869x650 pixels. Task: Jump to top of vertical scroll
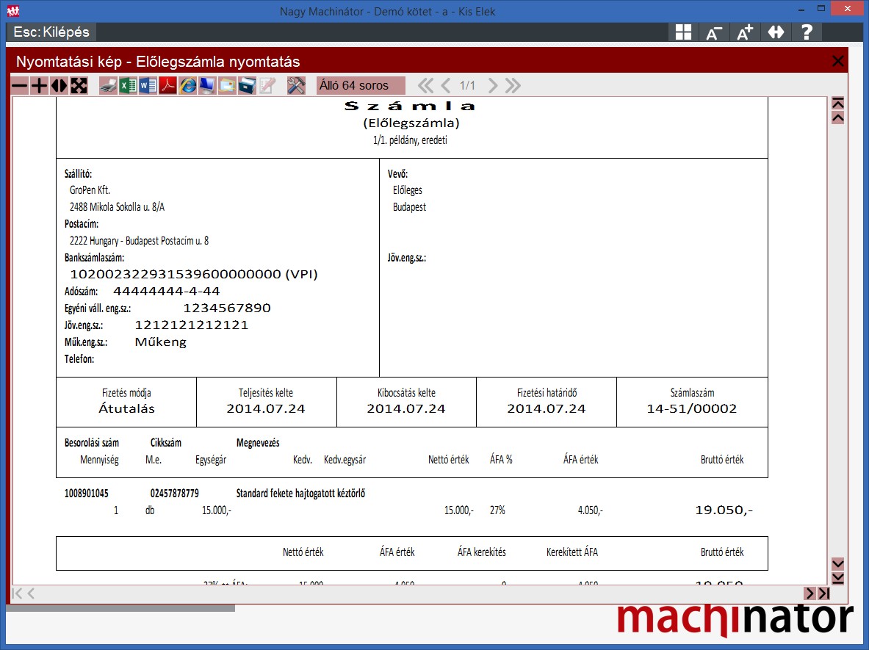click(838, 104)
